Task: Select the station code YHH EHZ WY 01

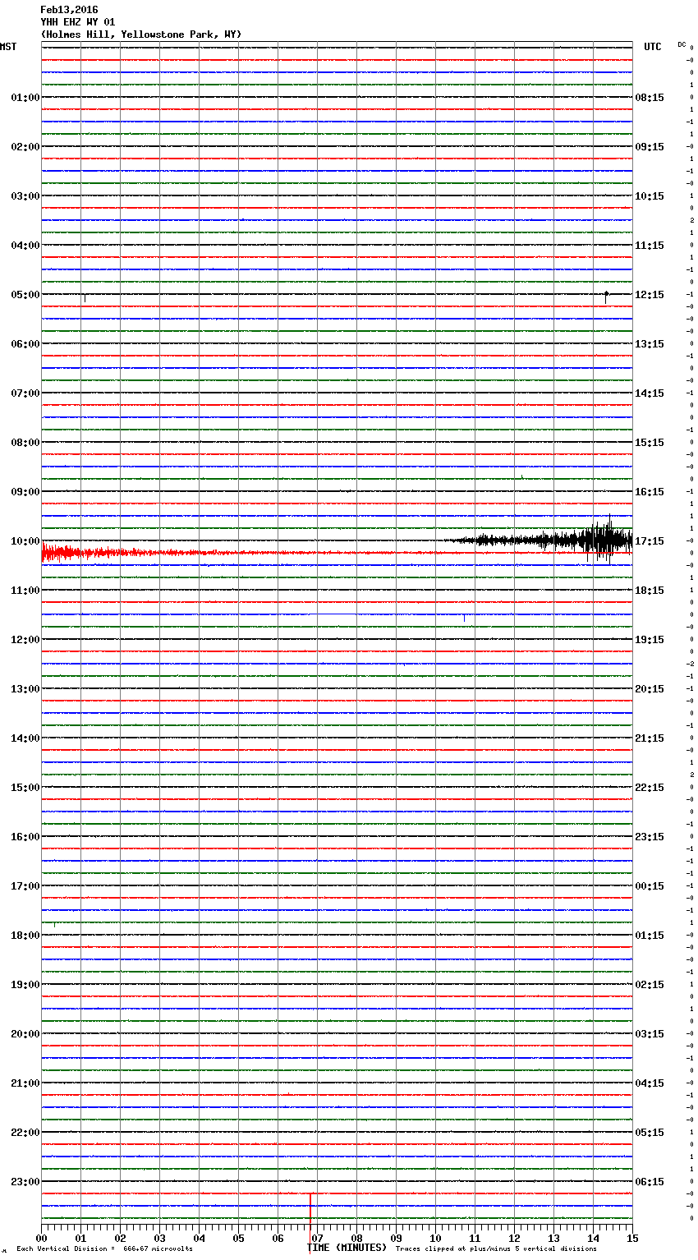Action: click(78, 22)
